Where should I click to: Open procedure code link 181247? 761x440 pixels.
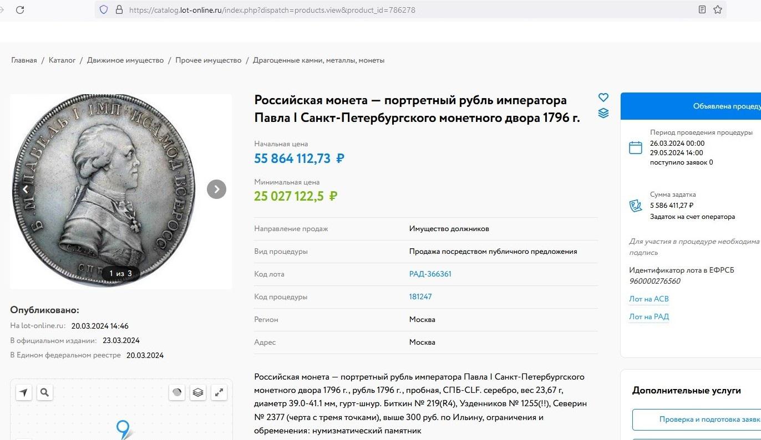(420, 297)
